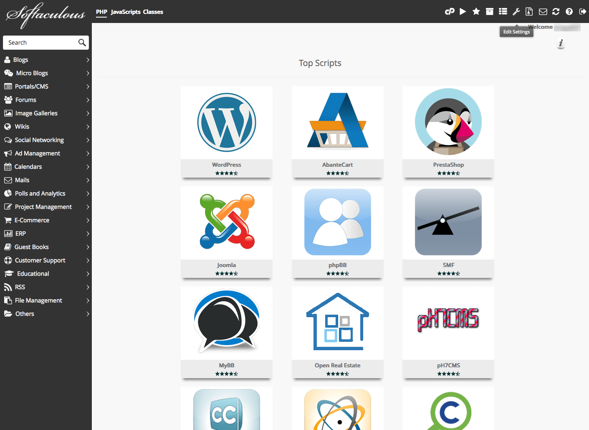589x430 pixels.
Task: Click the Joomla name label
Action: pos(227,265)
